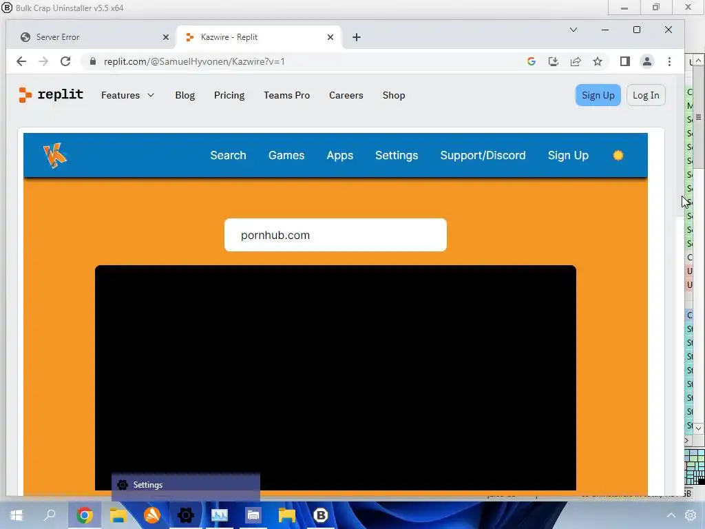This screenshot has width=705, height=529.
Task: Open the Windows Start menu
Action: click(17, 515)
